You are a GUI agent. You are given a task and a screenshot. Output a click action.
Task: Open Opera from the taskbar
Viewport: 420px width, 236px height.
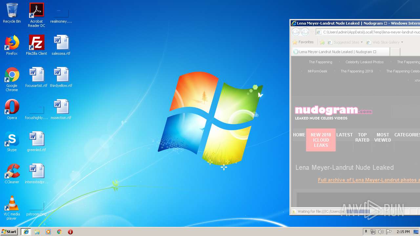(x=70, y=232)
